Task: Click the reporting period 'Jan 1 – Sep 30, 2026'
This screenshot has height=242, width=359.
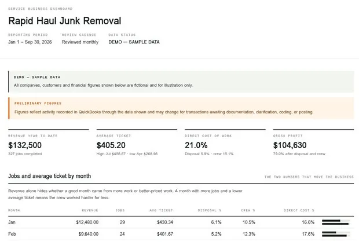Action: coord(30,42)
